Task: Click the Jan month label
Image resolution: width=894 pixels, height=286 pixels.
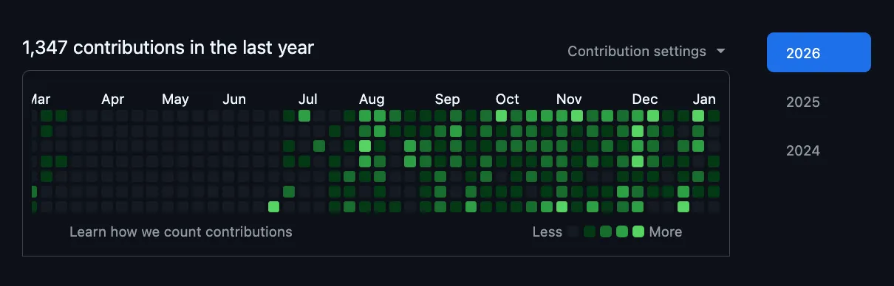Action: [705, 99]
